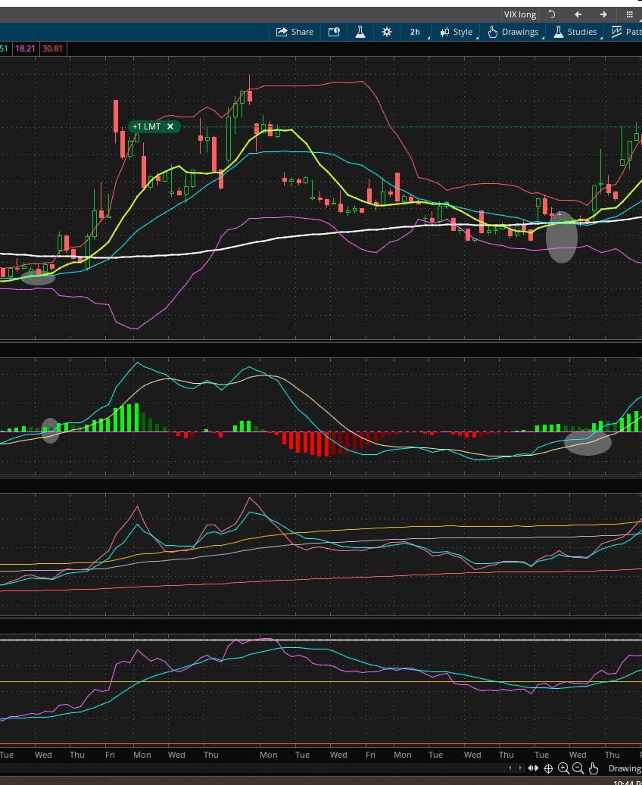The height and width of the screenshot is (785, 642).
Task: Expand the Style menu
Action: [x=457, y=32]
